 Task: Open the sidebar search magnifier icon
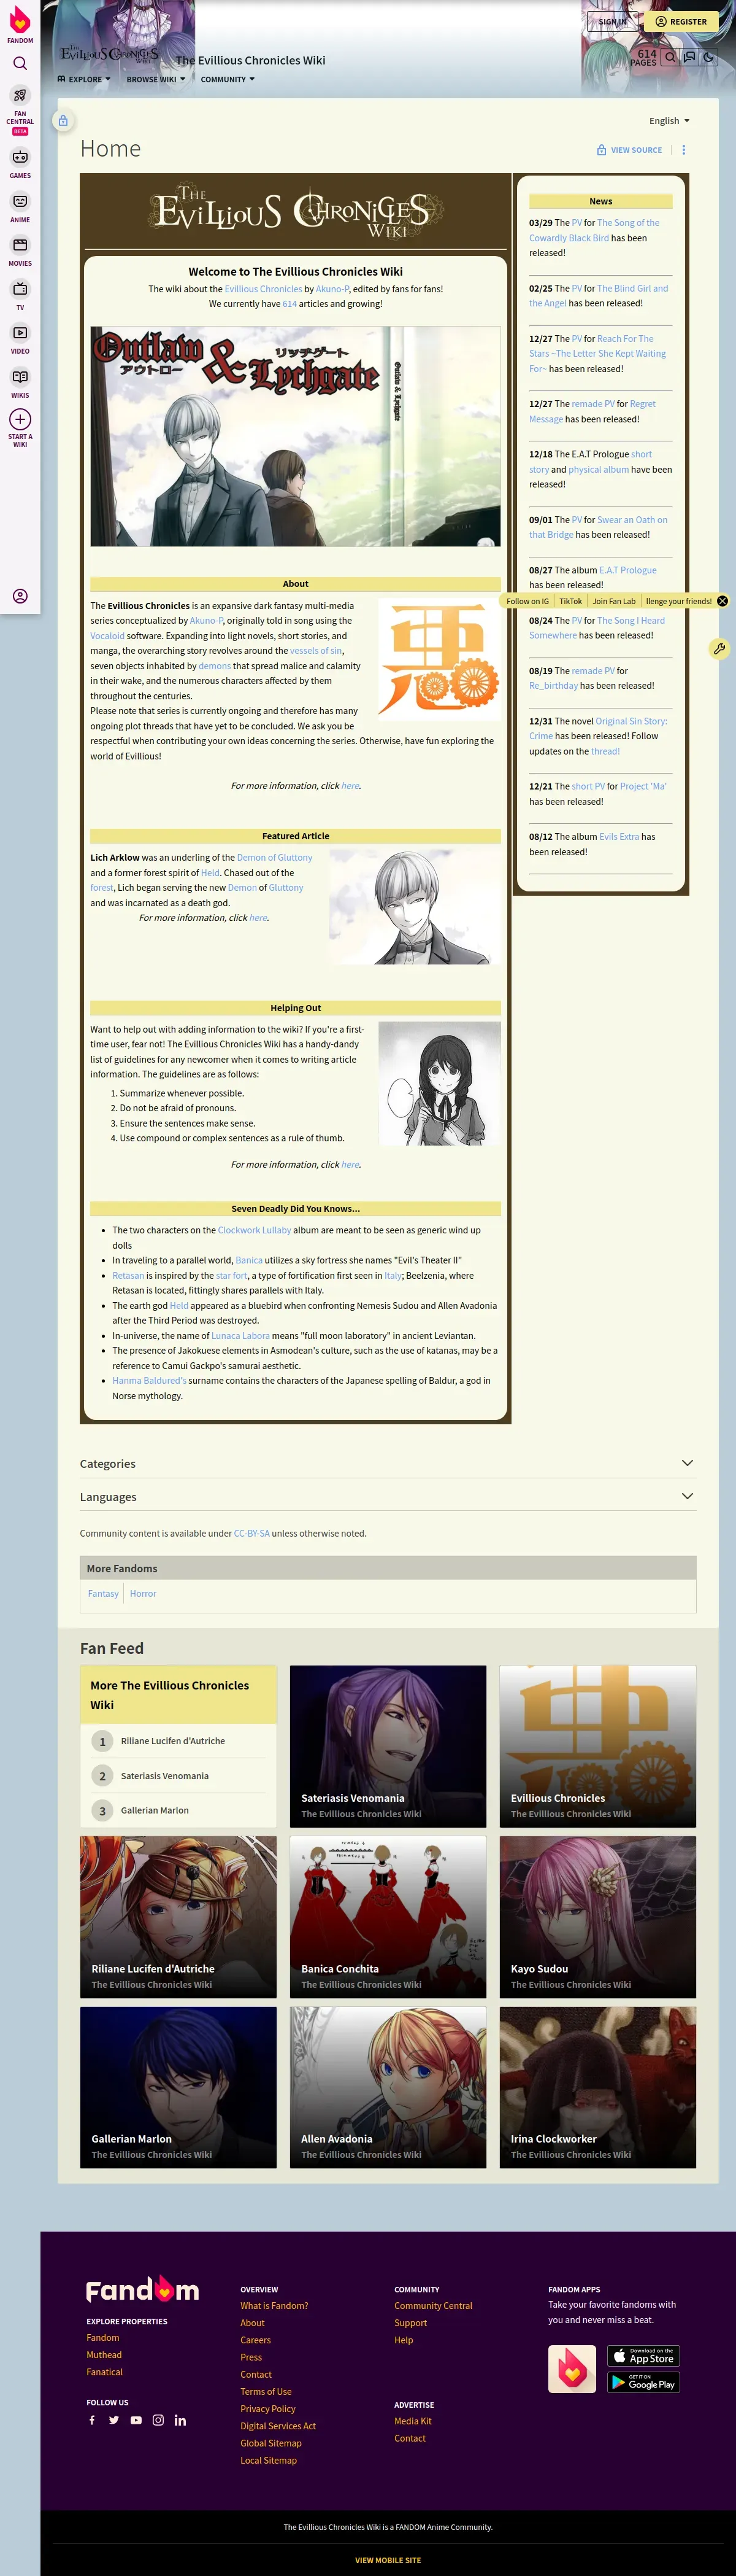point(20,63)
